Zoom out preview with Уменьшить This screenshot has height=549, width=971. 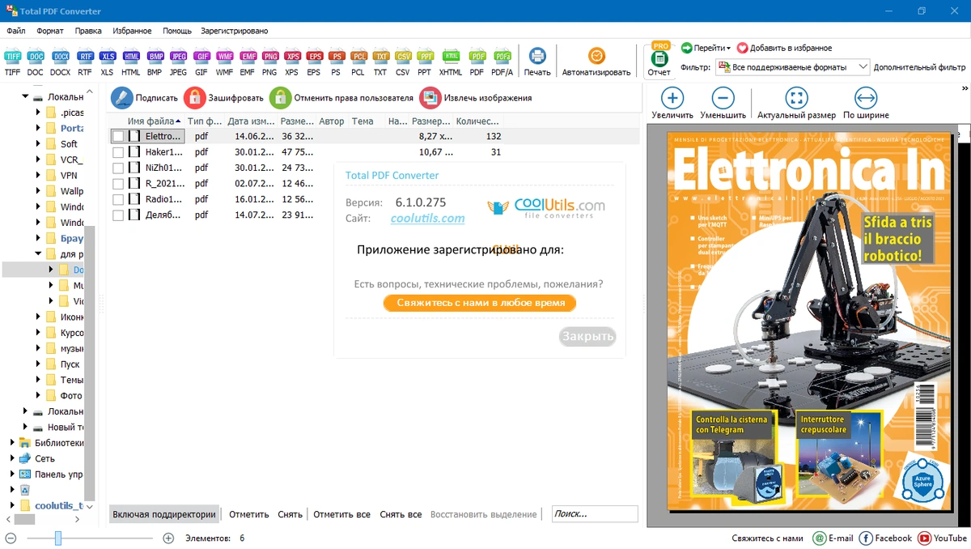pyautogui.click(x=723, y=104)
